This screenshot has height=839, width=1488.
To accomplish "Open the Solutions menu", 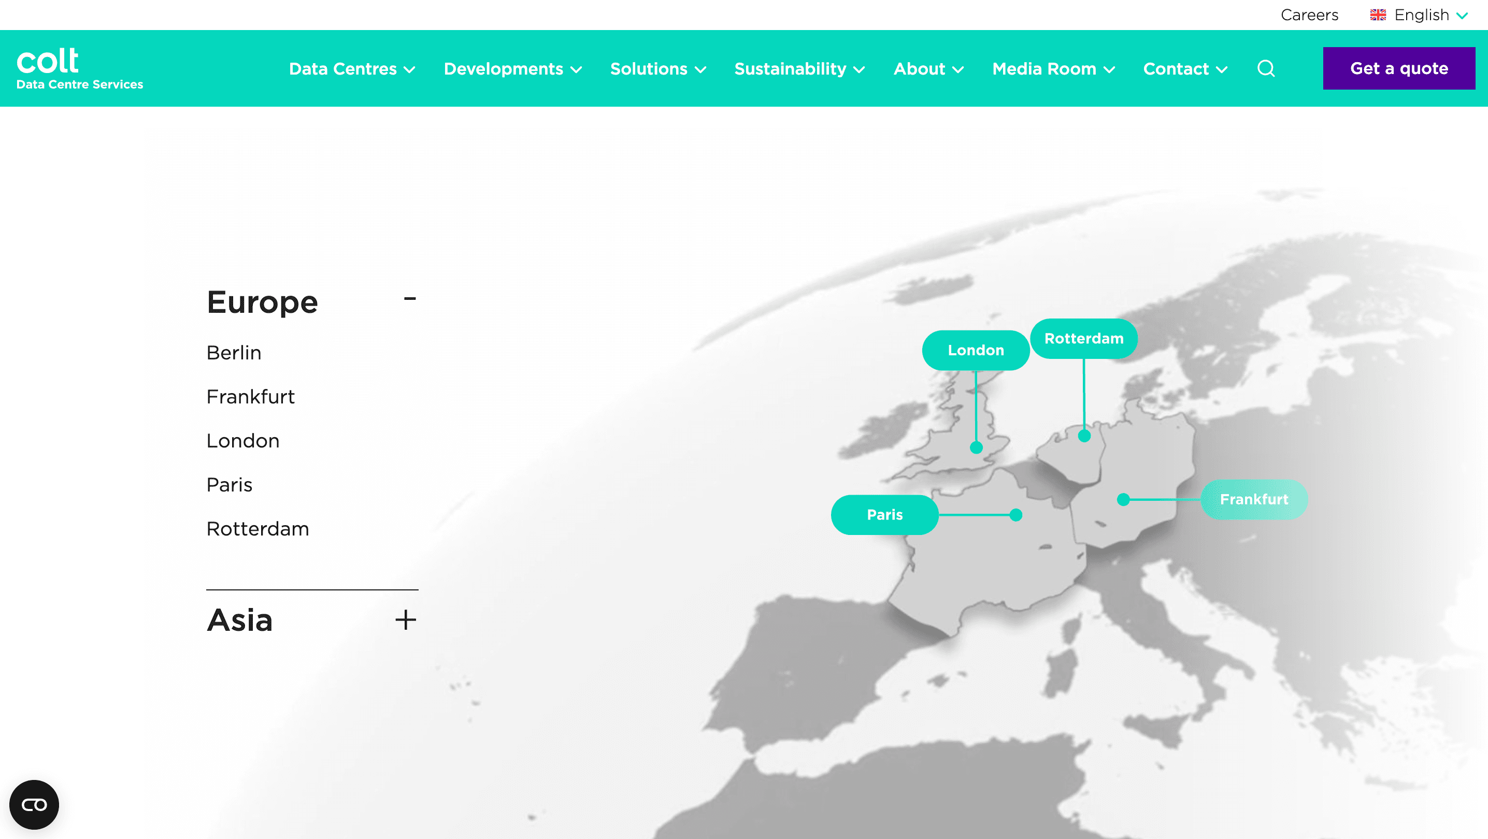I will pos(658,68).
